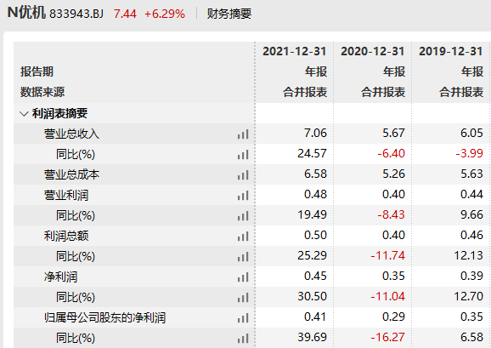Screen dimensions: 491x348
Task: Click net profit growth 12.70
Action: (x=468, y=296)
